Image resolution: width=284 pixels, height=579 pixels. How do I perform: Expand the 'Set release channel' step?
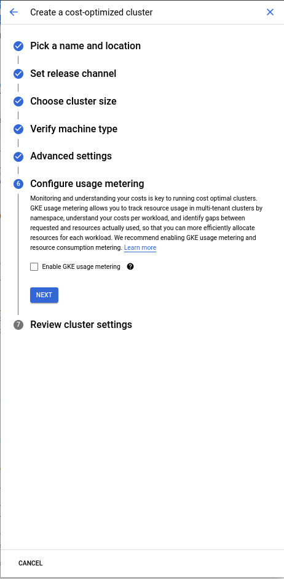[x=73, y=74]
